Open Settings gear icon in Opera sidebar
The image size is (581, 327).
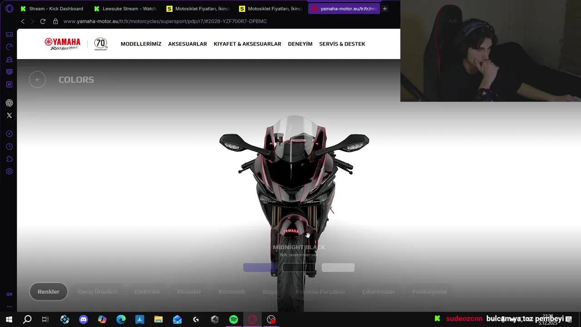point(9,171)
